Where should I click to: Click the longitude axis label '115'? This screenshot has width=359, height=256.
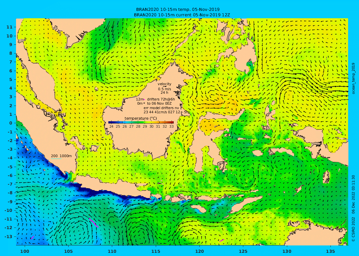[156, 251]
